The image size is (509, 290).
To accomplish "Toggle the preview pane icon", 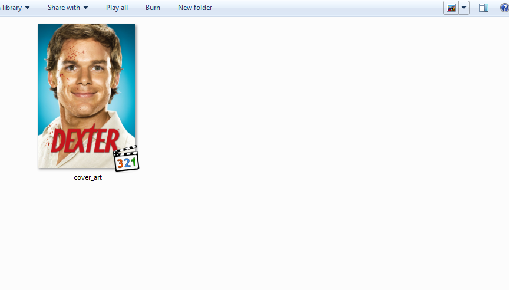I will point(483,8).
